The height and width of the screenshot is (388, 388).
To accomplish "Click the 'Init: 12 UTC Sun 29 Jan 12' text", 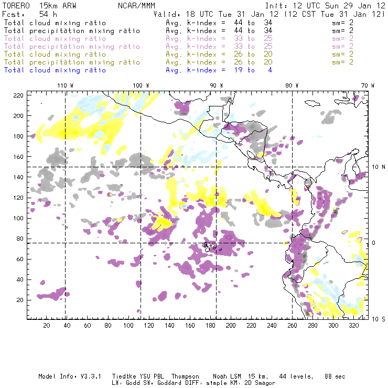I will click(325, 6).
